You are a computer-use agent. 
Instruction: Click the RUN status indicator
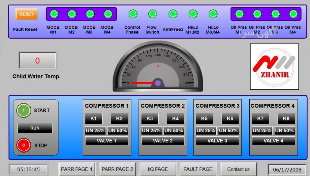tap(35, 128)
